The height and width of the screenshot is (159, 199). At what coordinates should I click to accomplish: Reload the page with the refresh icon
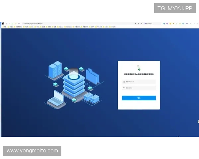pyautogui.click(x=12, y=24)
